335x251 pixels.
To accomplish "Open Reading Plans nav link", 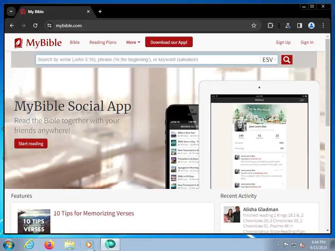I will 103,42.
